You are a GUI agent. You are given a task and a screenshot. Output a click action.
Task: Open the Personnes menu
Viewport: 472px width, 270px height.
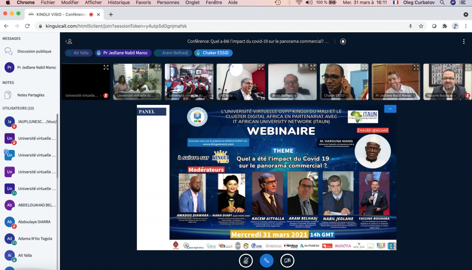coord(168,2)
